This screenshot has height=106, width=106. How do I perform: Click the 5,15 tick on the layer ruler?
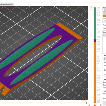click(x=99, y=23)
